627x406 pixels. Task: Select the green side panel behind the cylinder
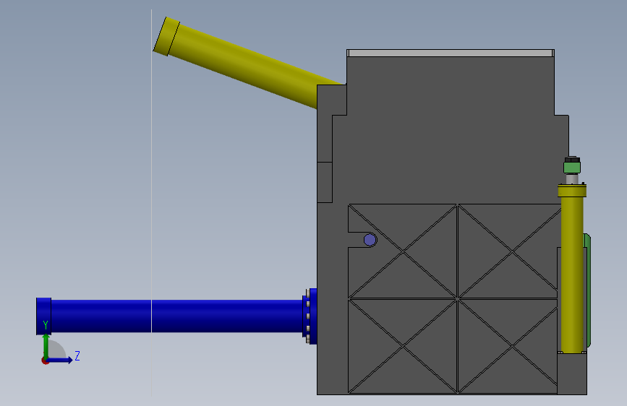[x=587, y=290]
